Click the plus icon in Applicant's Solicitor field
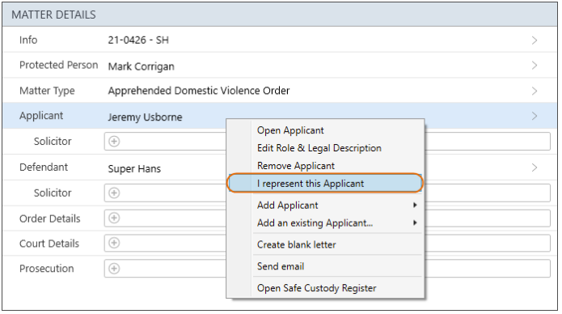 click(x=114, y=142)
